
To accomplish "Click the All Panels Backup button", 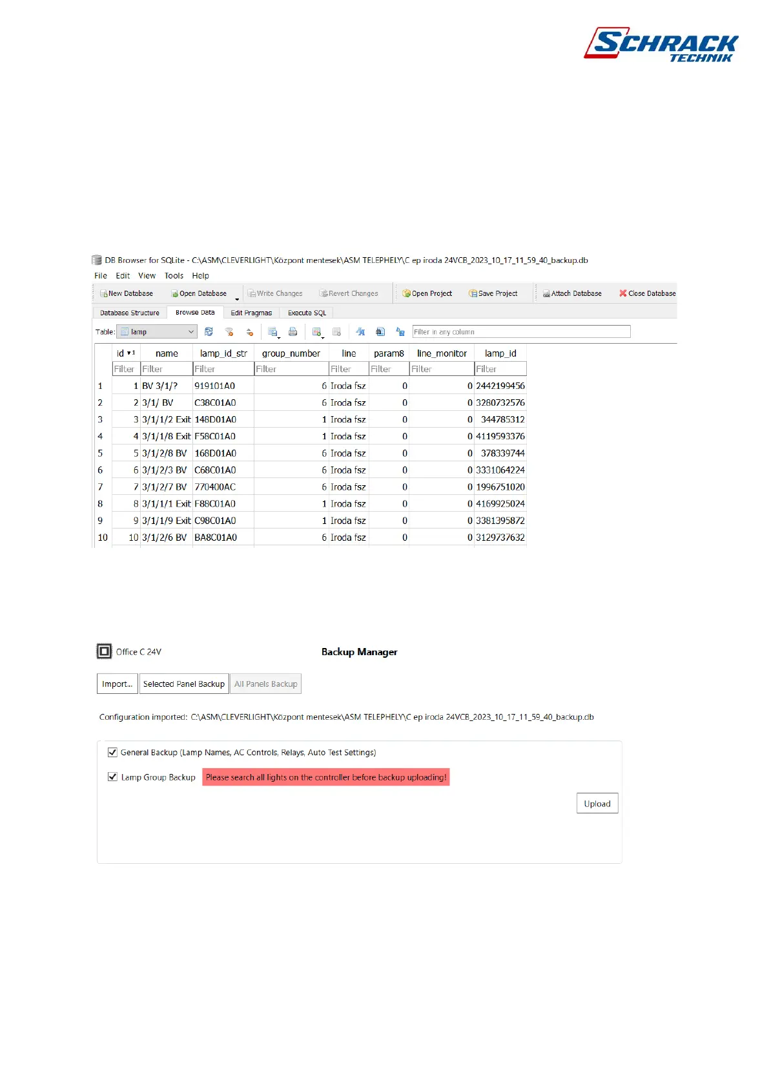I will (266, 684).
